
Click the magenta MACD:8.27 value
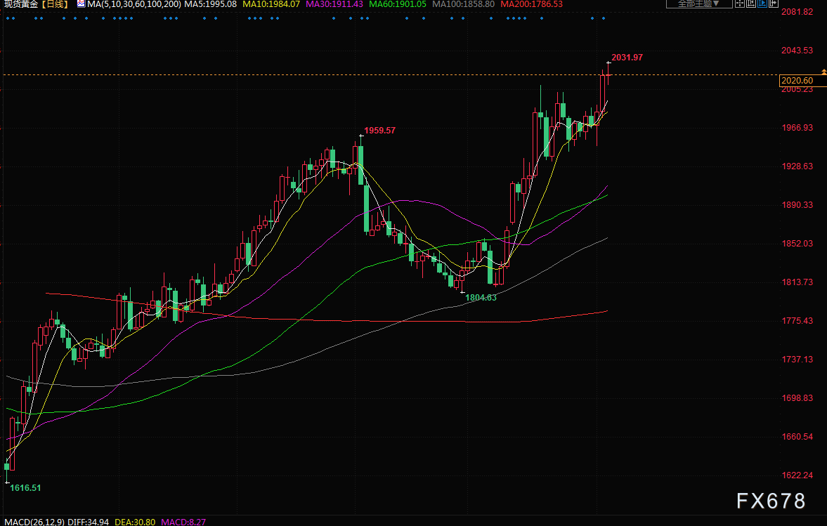click(x=183, y=522)
